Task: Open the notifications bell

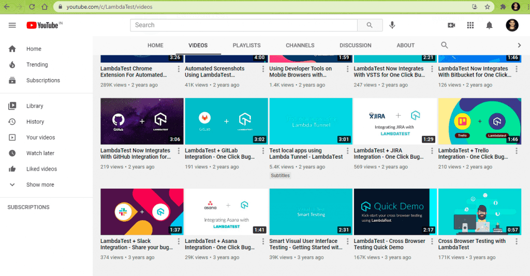Action: click(x=489, y=25)
